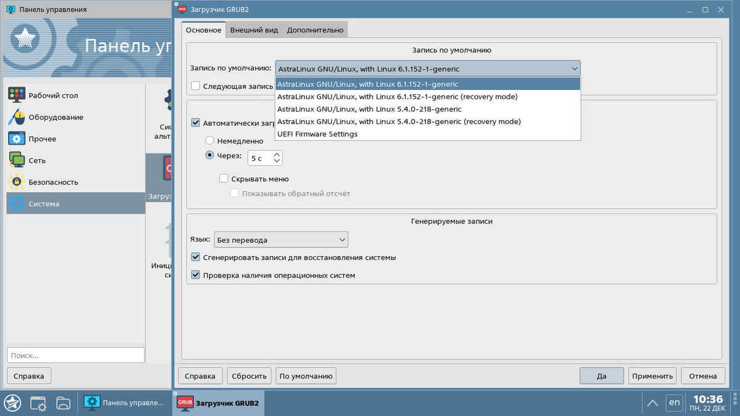Open the Язык Без перевода dropdown
740x416 pixels.
(281, 240)
